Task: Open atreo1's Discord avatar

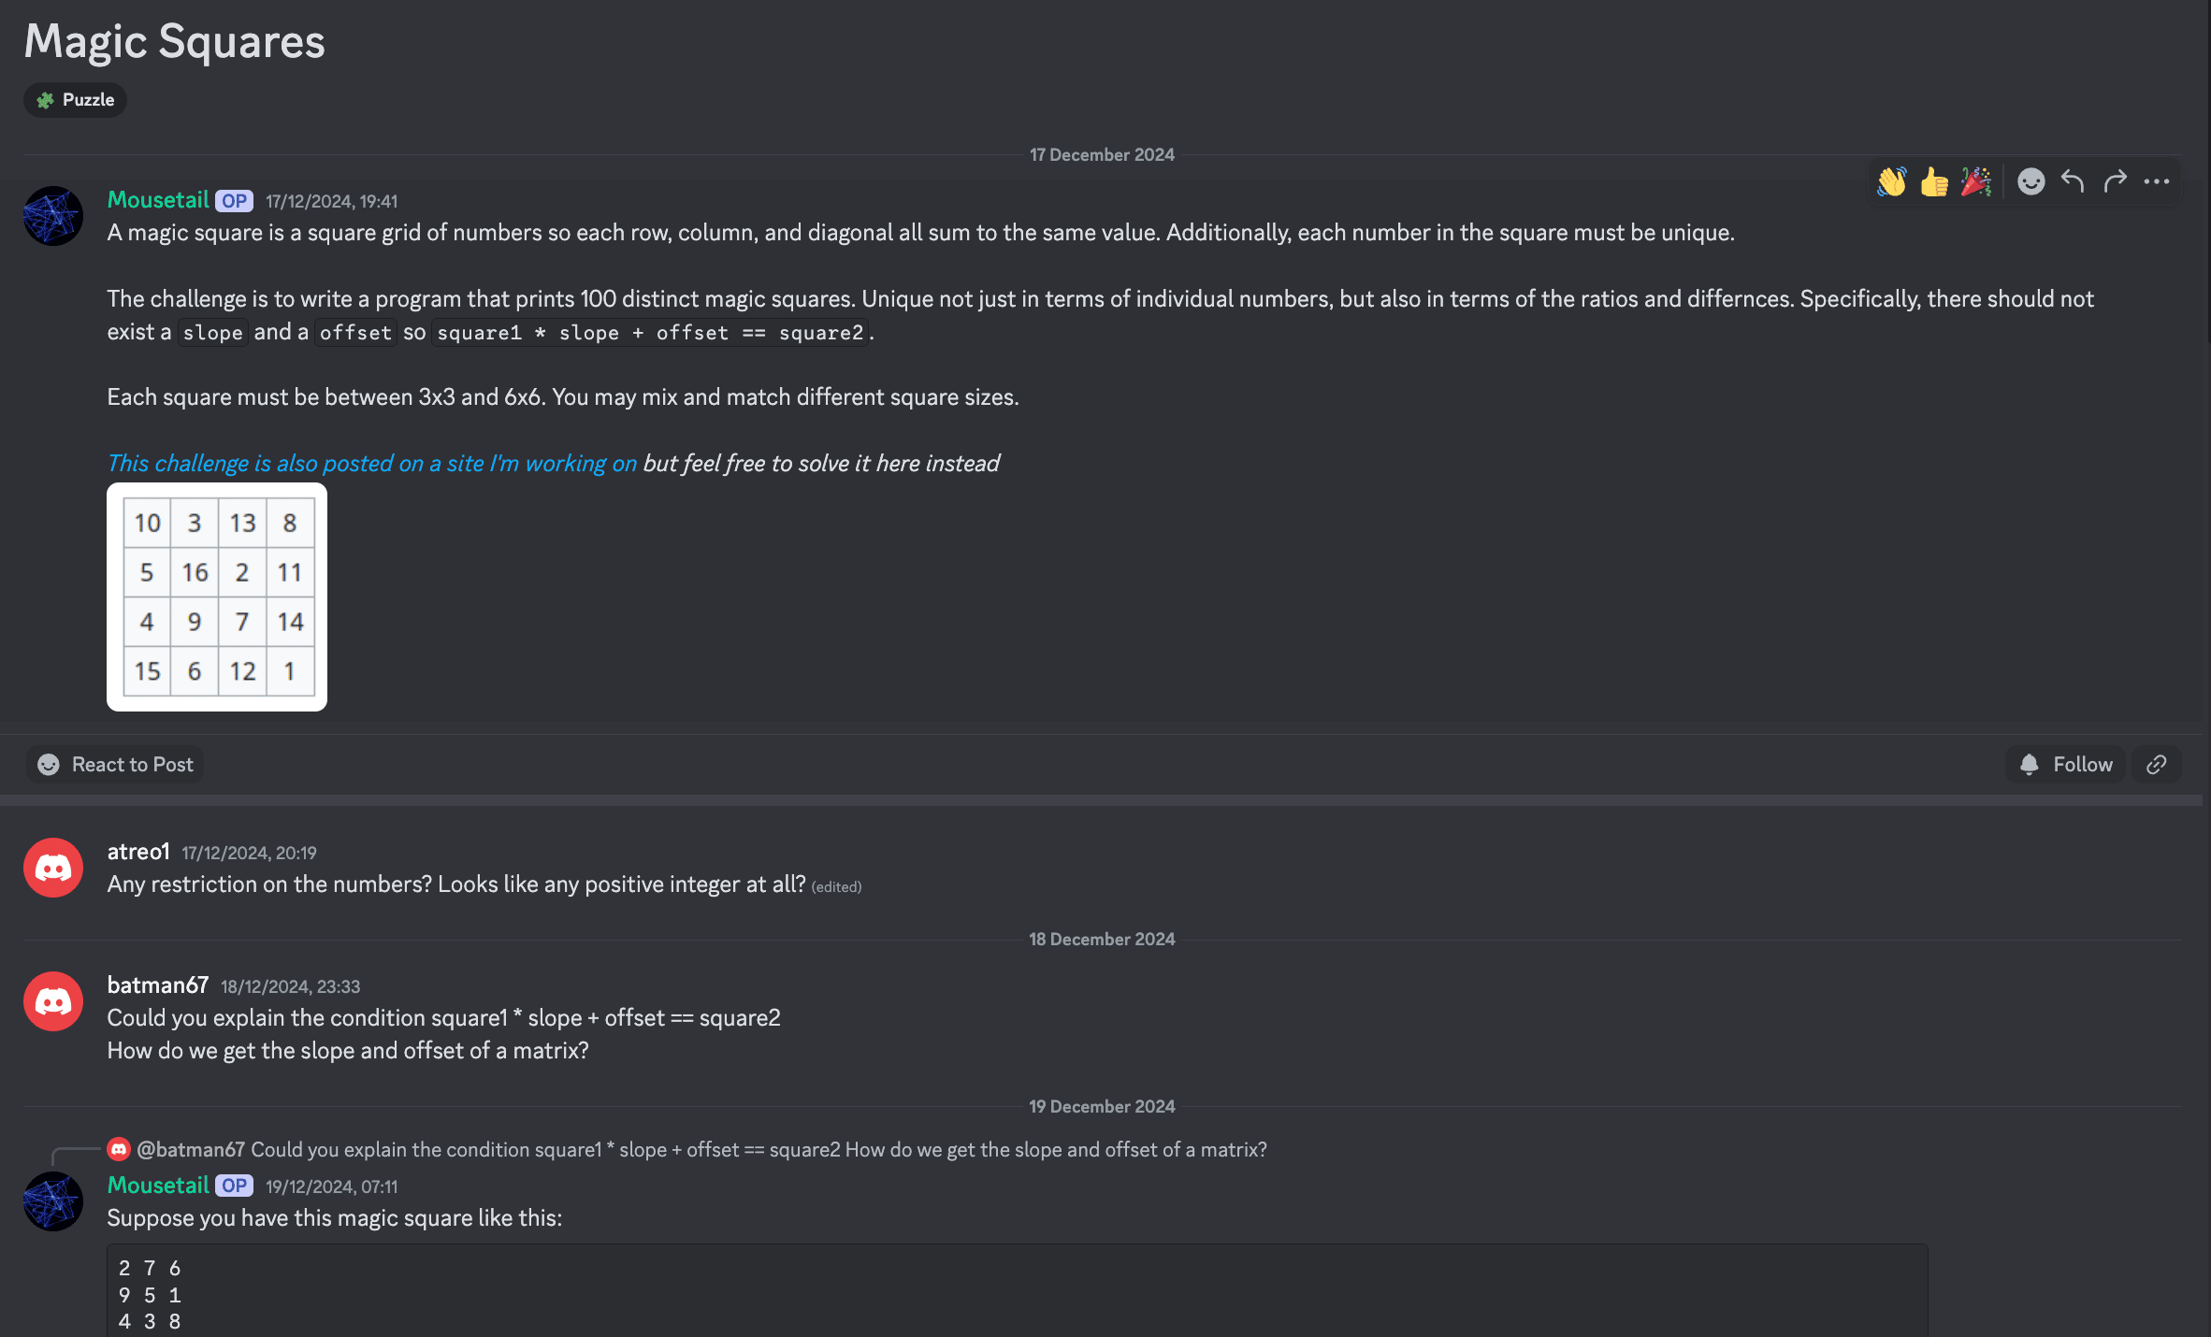Action: 53,868
